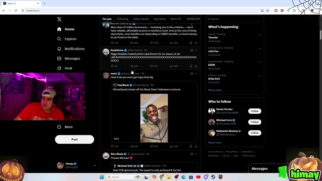This screenshot has width=322, height=181.
Task: Open more options on sea's post
Action: tap(196, 74)
